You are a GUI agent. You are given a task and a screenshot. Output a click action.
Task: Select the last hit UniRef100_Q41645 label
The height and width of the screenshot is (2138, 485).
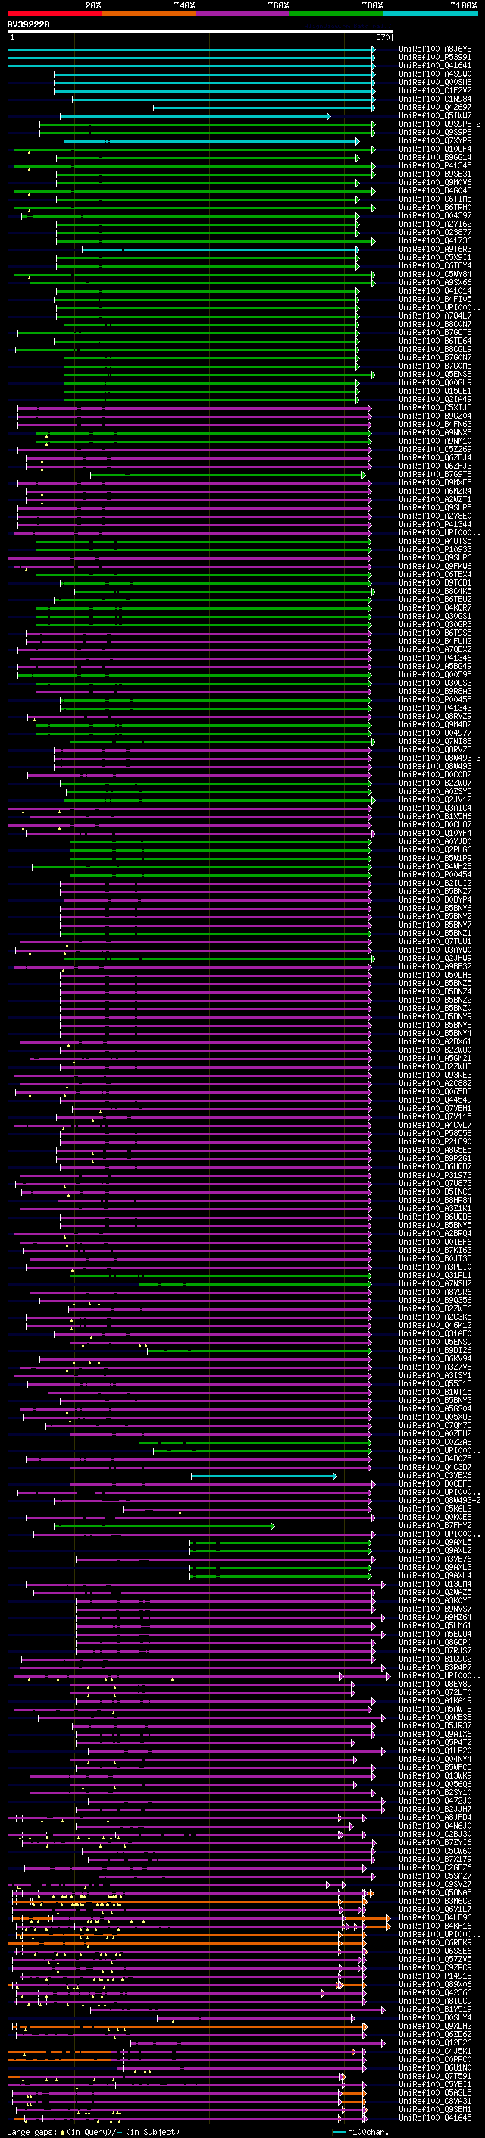pyautogui.click(x=435, y=2118)
